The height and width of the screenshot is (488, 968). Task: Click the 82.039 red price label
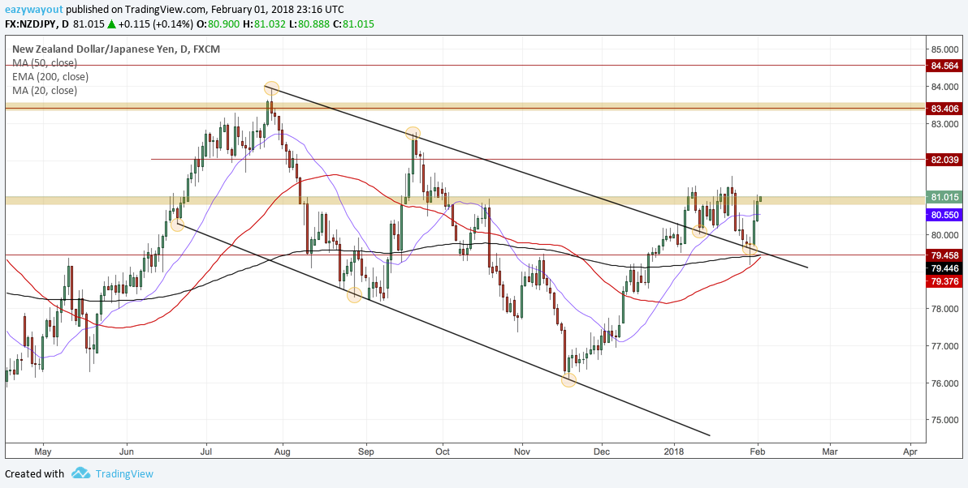click(x=944, y=160)
